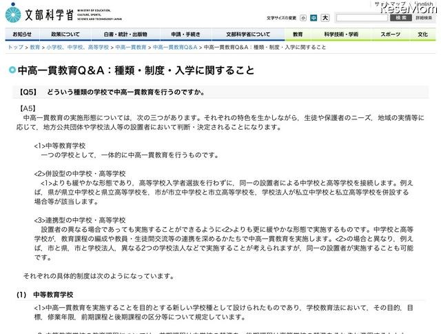Image resolution: width=441 pixels, height=334 pixels.
Task: Set text size to medium (中)
Action: pos(314,18)
